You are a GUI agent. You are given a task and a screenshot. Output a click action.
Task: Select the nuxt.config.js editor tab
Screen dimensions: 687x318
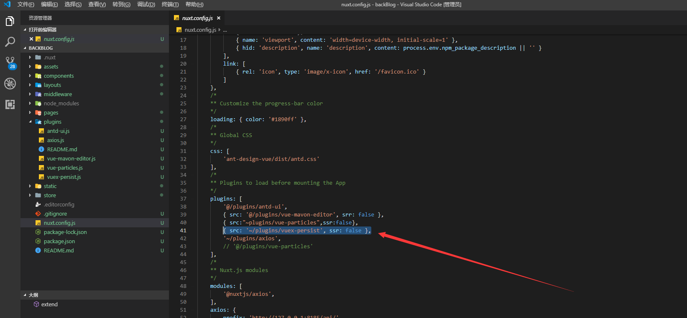click(x=197, y=18)
